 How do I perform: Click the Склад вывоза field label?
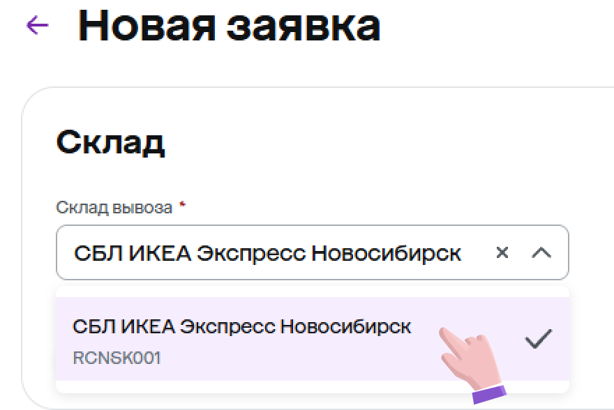tap(114, 207)
